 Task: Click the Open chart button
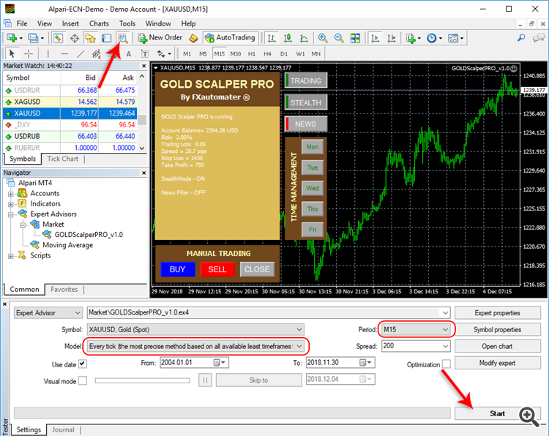(x=497, y=347)
